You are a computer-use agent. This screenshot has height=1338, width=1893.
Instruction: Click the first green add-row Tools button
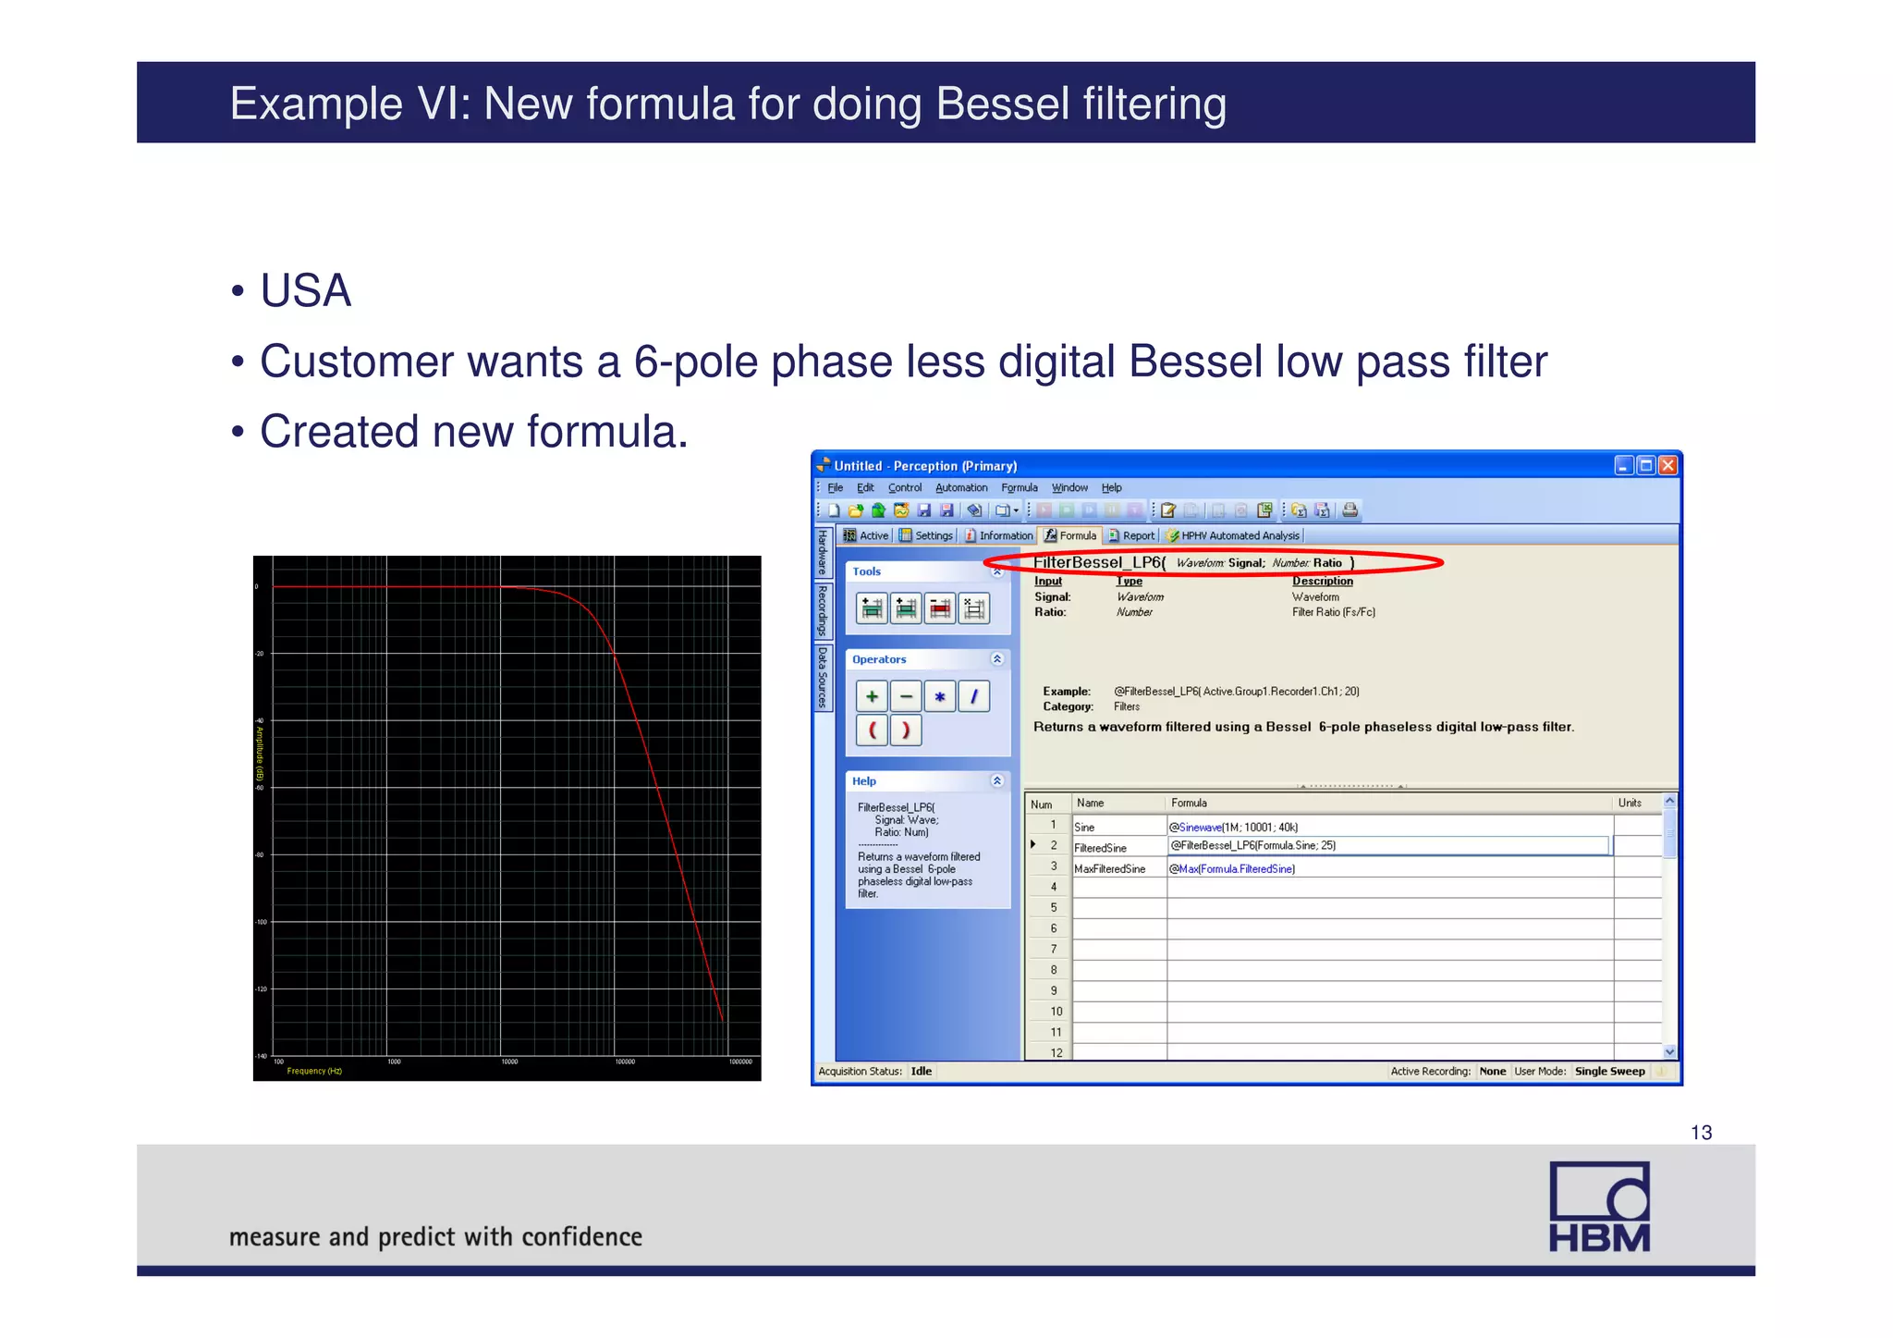pos(872,608)
